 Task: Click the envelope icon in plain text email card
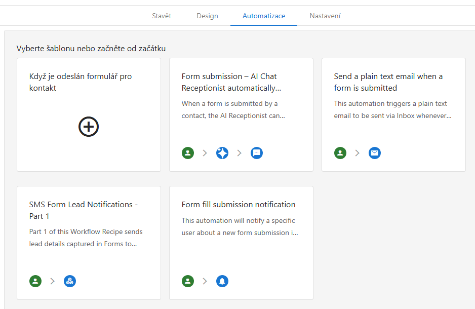[x=375, y=153]
